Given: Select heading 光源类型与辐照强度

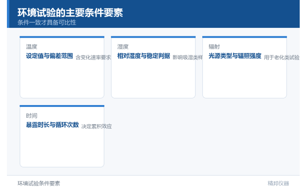Looking at the screenshot, I should (x=235, y=56).
